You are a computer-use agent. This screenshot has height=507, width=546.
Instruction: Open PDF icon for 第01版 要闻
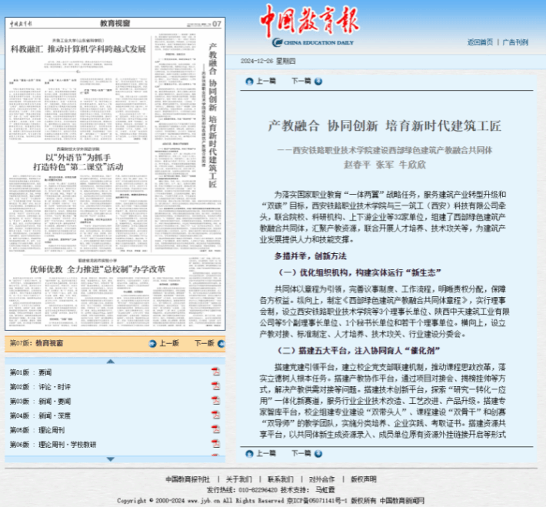click(215, 372)
